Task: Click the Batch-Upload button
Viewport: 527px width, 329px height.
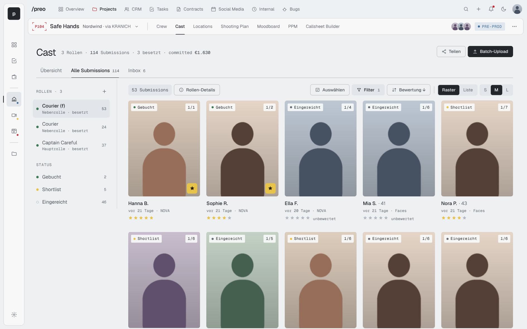Action: [490, 52]
